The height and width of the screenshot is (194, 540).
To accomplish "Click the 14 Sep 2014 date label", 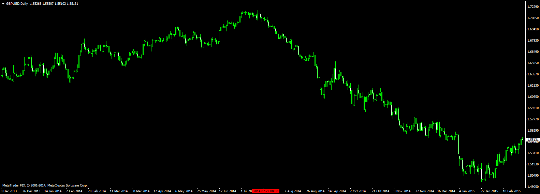I will [337, 191].
